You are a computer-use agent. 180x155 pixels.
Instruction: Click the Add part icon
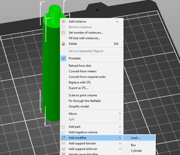tap(63, 127)
